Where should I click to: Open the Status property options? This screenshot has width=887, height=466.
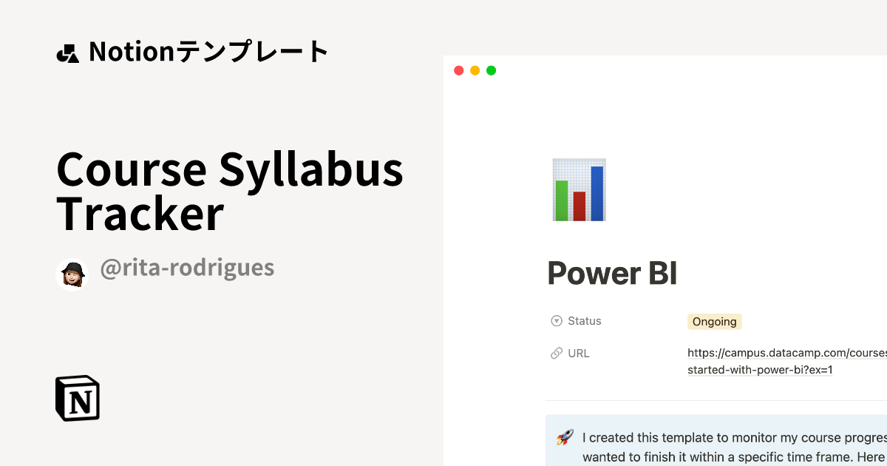583,320
